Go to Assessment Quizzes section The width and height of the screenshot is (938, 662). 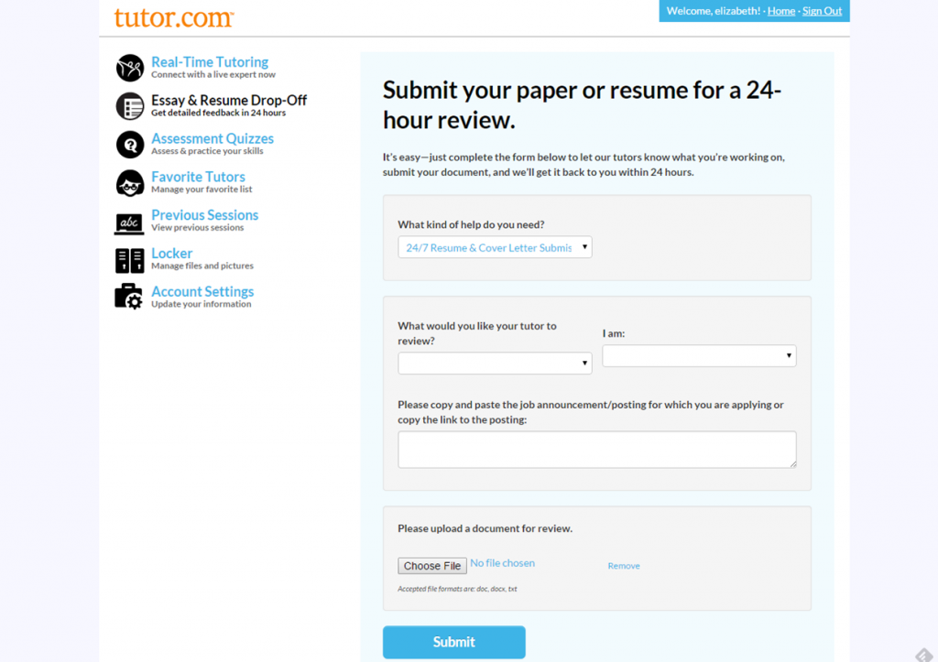click(x=213, y=138)
